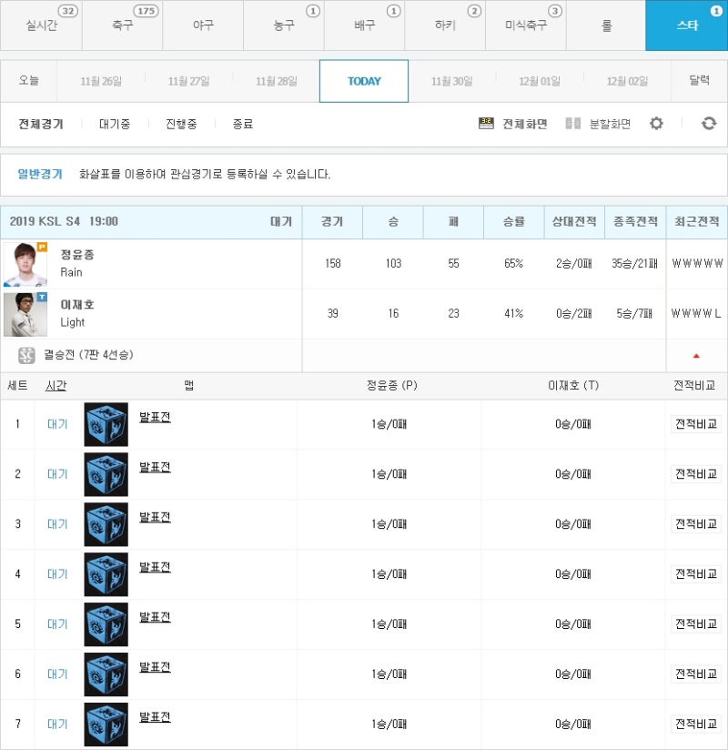The height and width of the screenshot is (750, 728).
Task: Go to the 롤 tab
Action: pyautogui.click(x=606, y=25)
